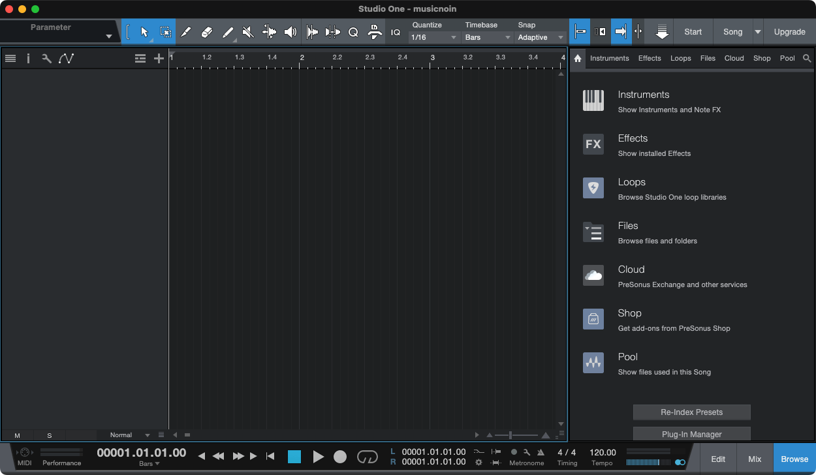816x475 pixels.
Task: Toggle global Solo S button
Action: [x=49, y=435]
